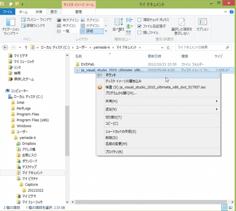Sort by Name (名前) column header
Viewport: 236px width, 211px height.
pos(110,56)
